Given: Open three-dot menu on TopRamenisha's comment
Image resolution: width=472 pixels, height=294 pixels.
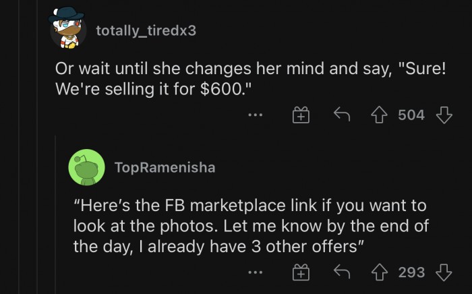Looking at the screenshot, I should 256,272.
